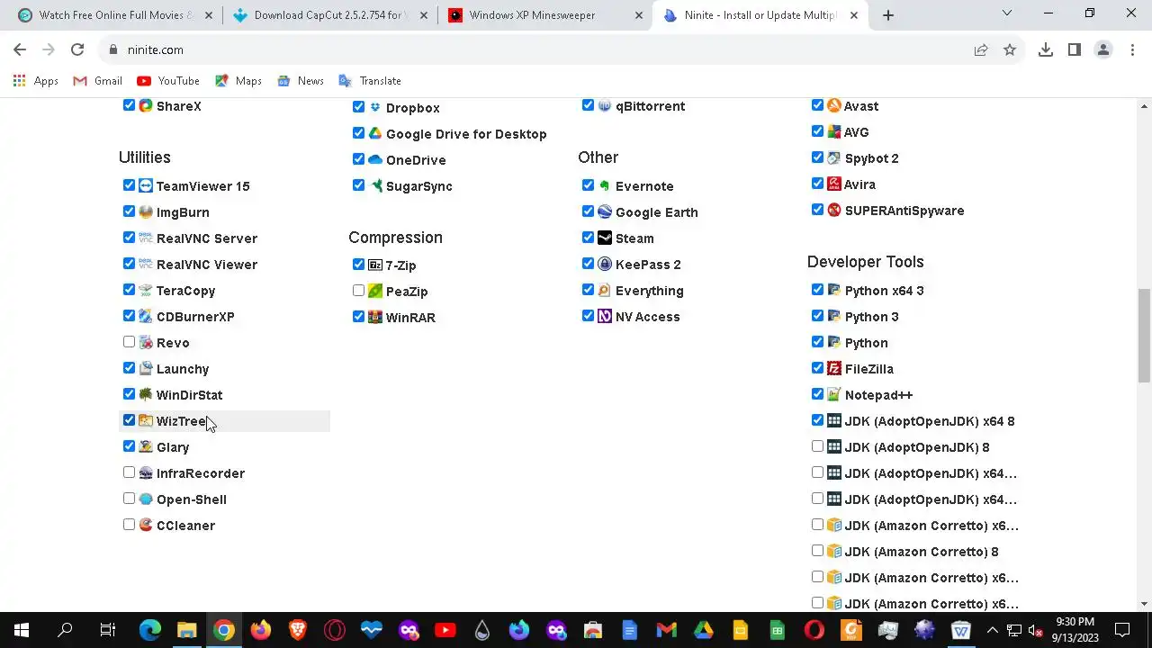Screen dimensions: 1152x648
Task: Click the Avira icon
Action: (x=834, y=184)
